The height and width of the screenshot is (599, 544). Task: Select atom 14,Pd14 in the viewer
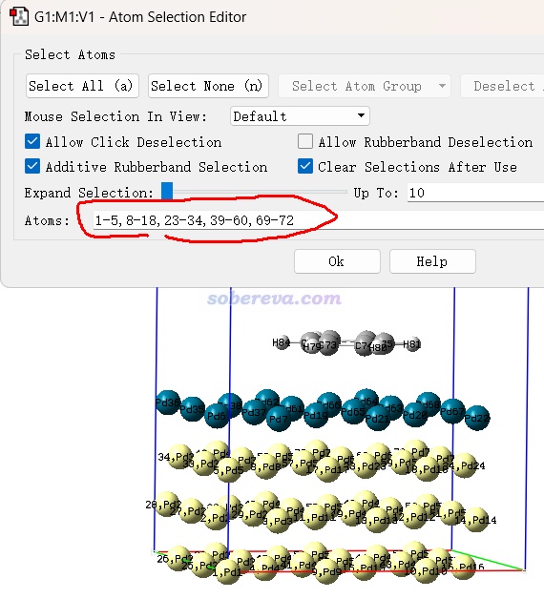476,520
